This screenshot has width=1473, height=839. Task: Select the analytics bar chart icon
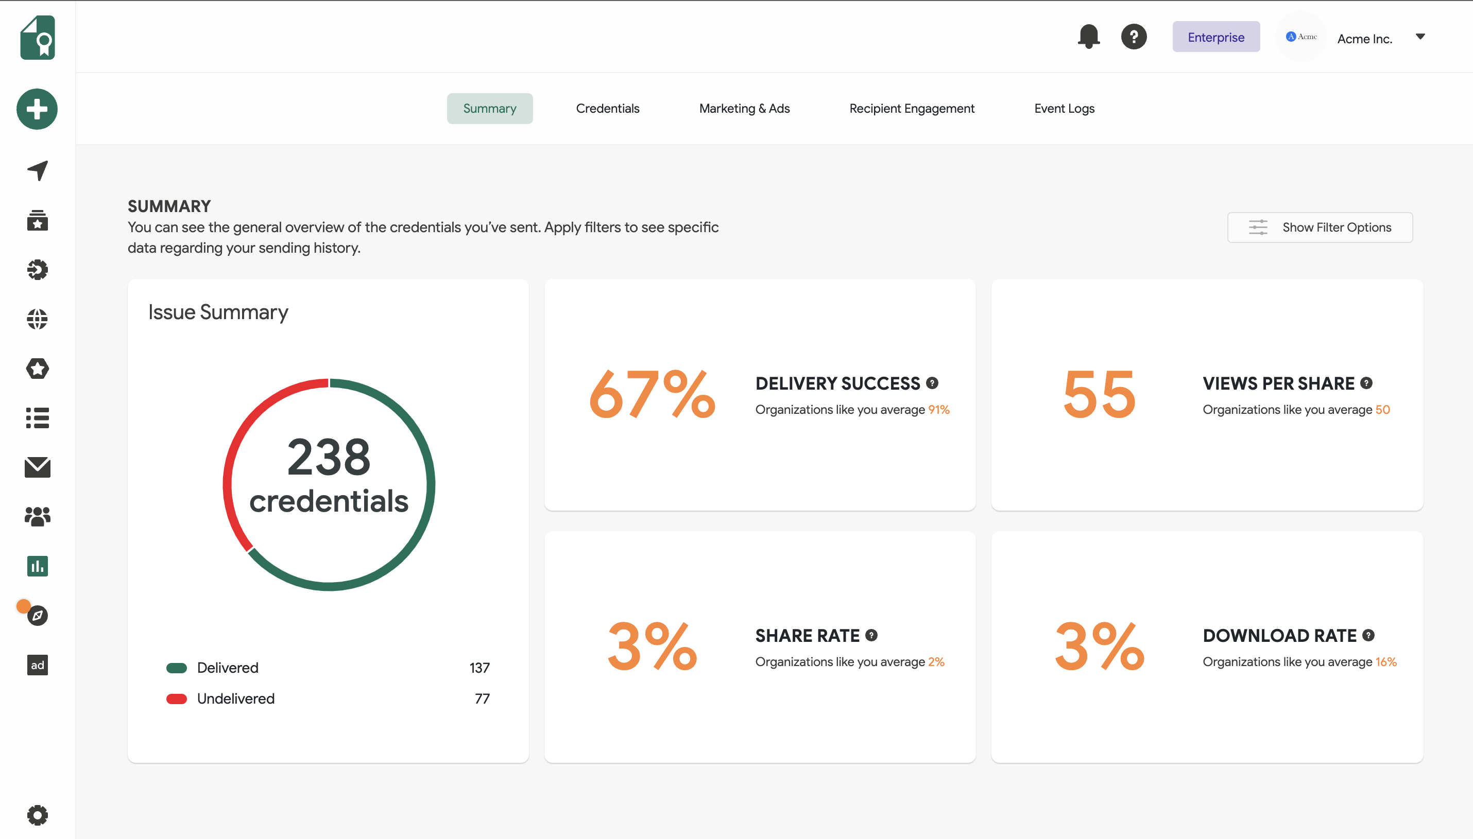click(37, 566)
